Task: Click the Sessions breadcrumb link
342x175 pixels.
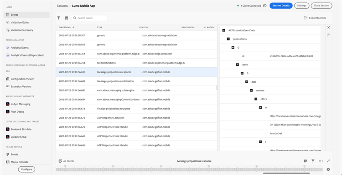Action: coord(62,6)
